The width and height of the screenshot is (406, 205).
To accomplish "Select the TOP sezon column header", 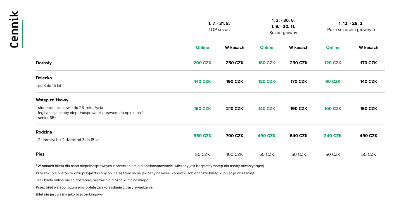I will 219,27.
